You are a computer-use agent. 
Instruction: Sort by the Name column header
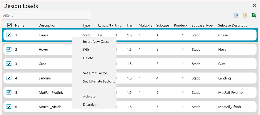[x=20, y=26]
